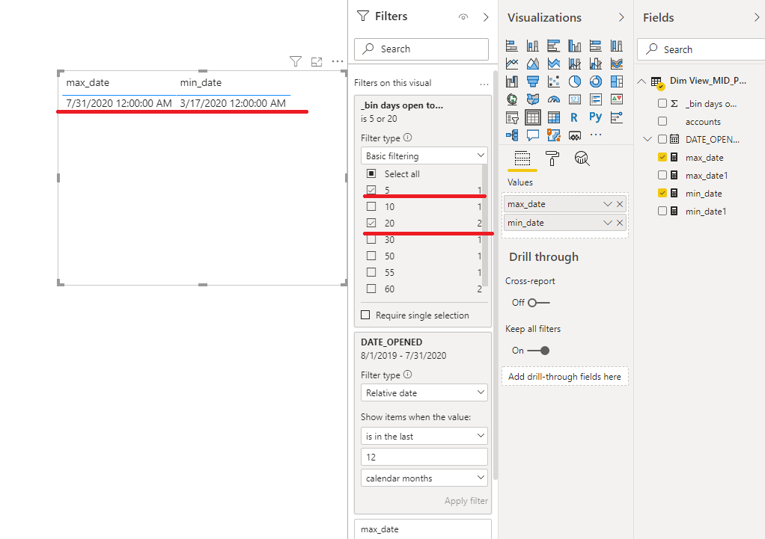Get more visuals via the ellipsis
The width and height of the screenshot is (765, 539).
pos(596,135)
